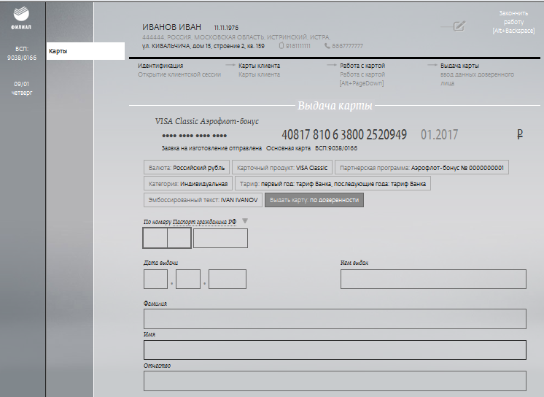Go to Карты клиента step
The image size is (544, 397).
coord(259,66)
